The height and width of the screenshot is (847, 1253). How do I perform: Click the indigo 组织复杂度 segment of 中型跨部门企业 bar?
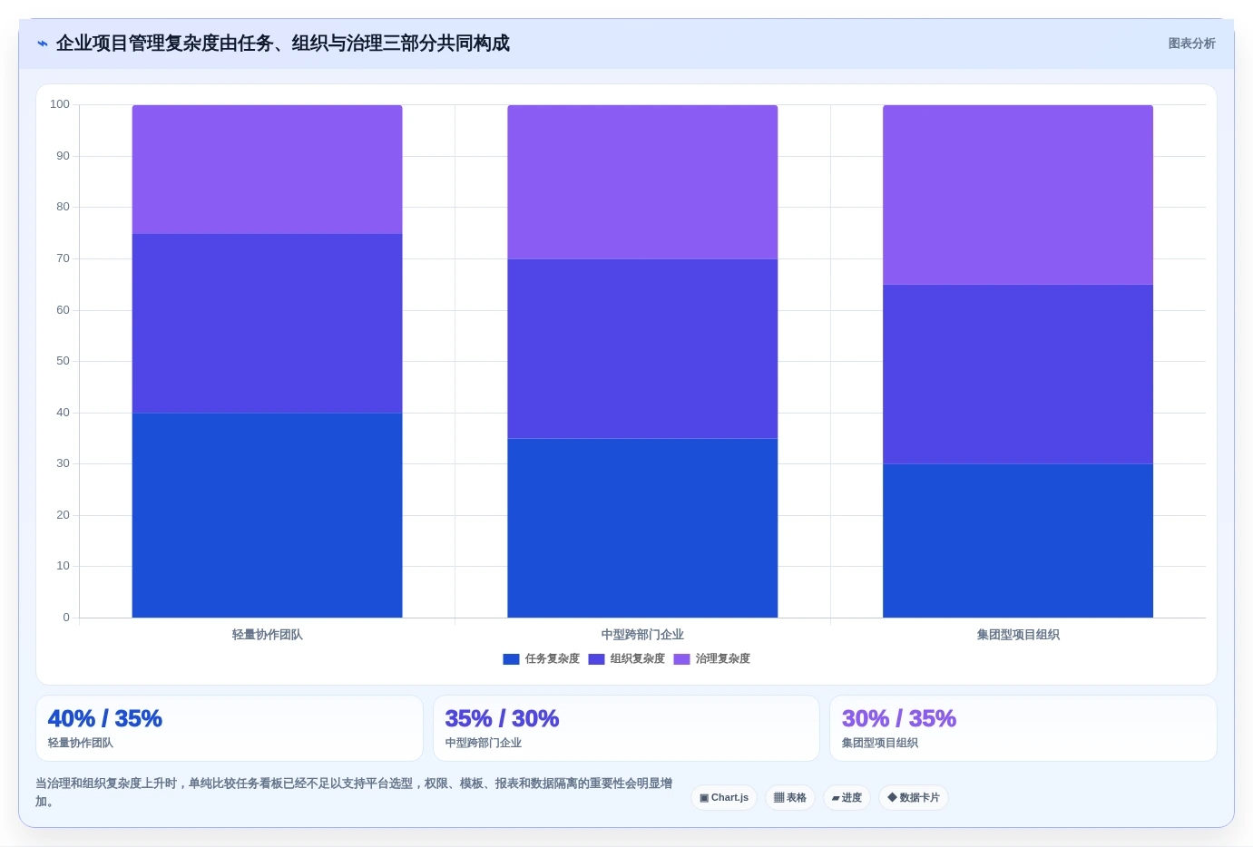(x=642, y=348)
